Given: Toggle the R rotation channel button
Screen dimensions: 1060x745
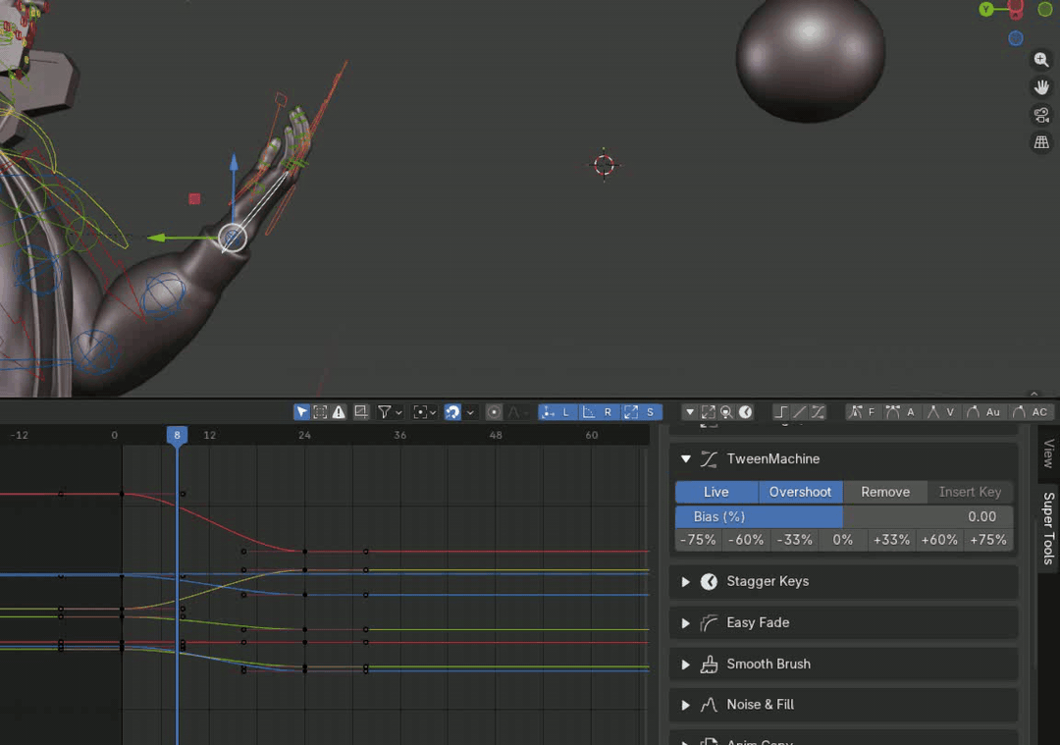Looking at the screenshot, I should tap(599, 411).
